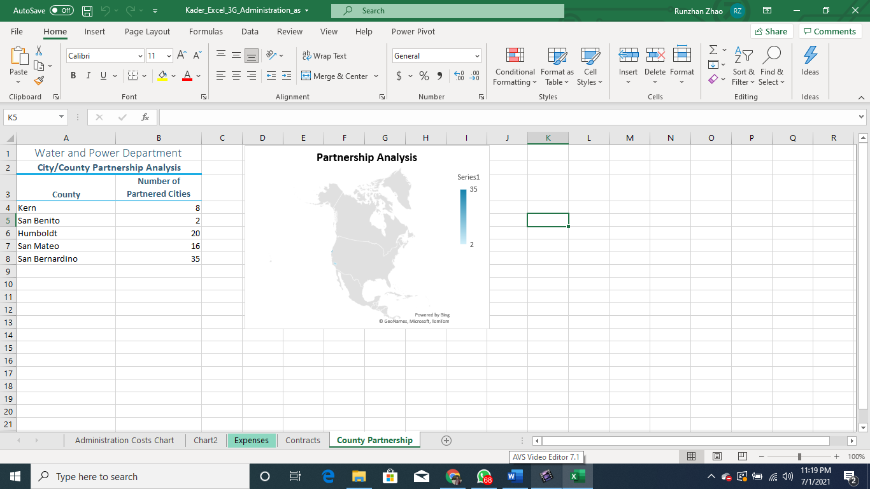Click in the Search box
Image resolution: width=870 pixels, height=489 pixels.
(448, 11)
